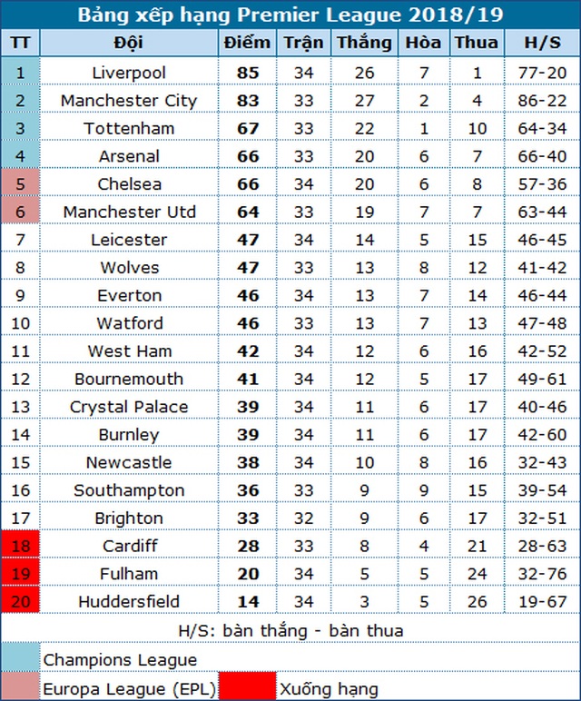
Task: Click the Huddersfield team name
Action: click(x=128, y=601)
